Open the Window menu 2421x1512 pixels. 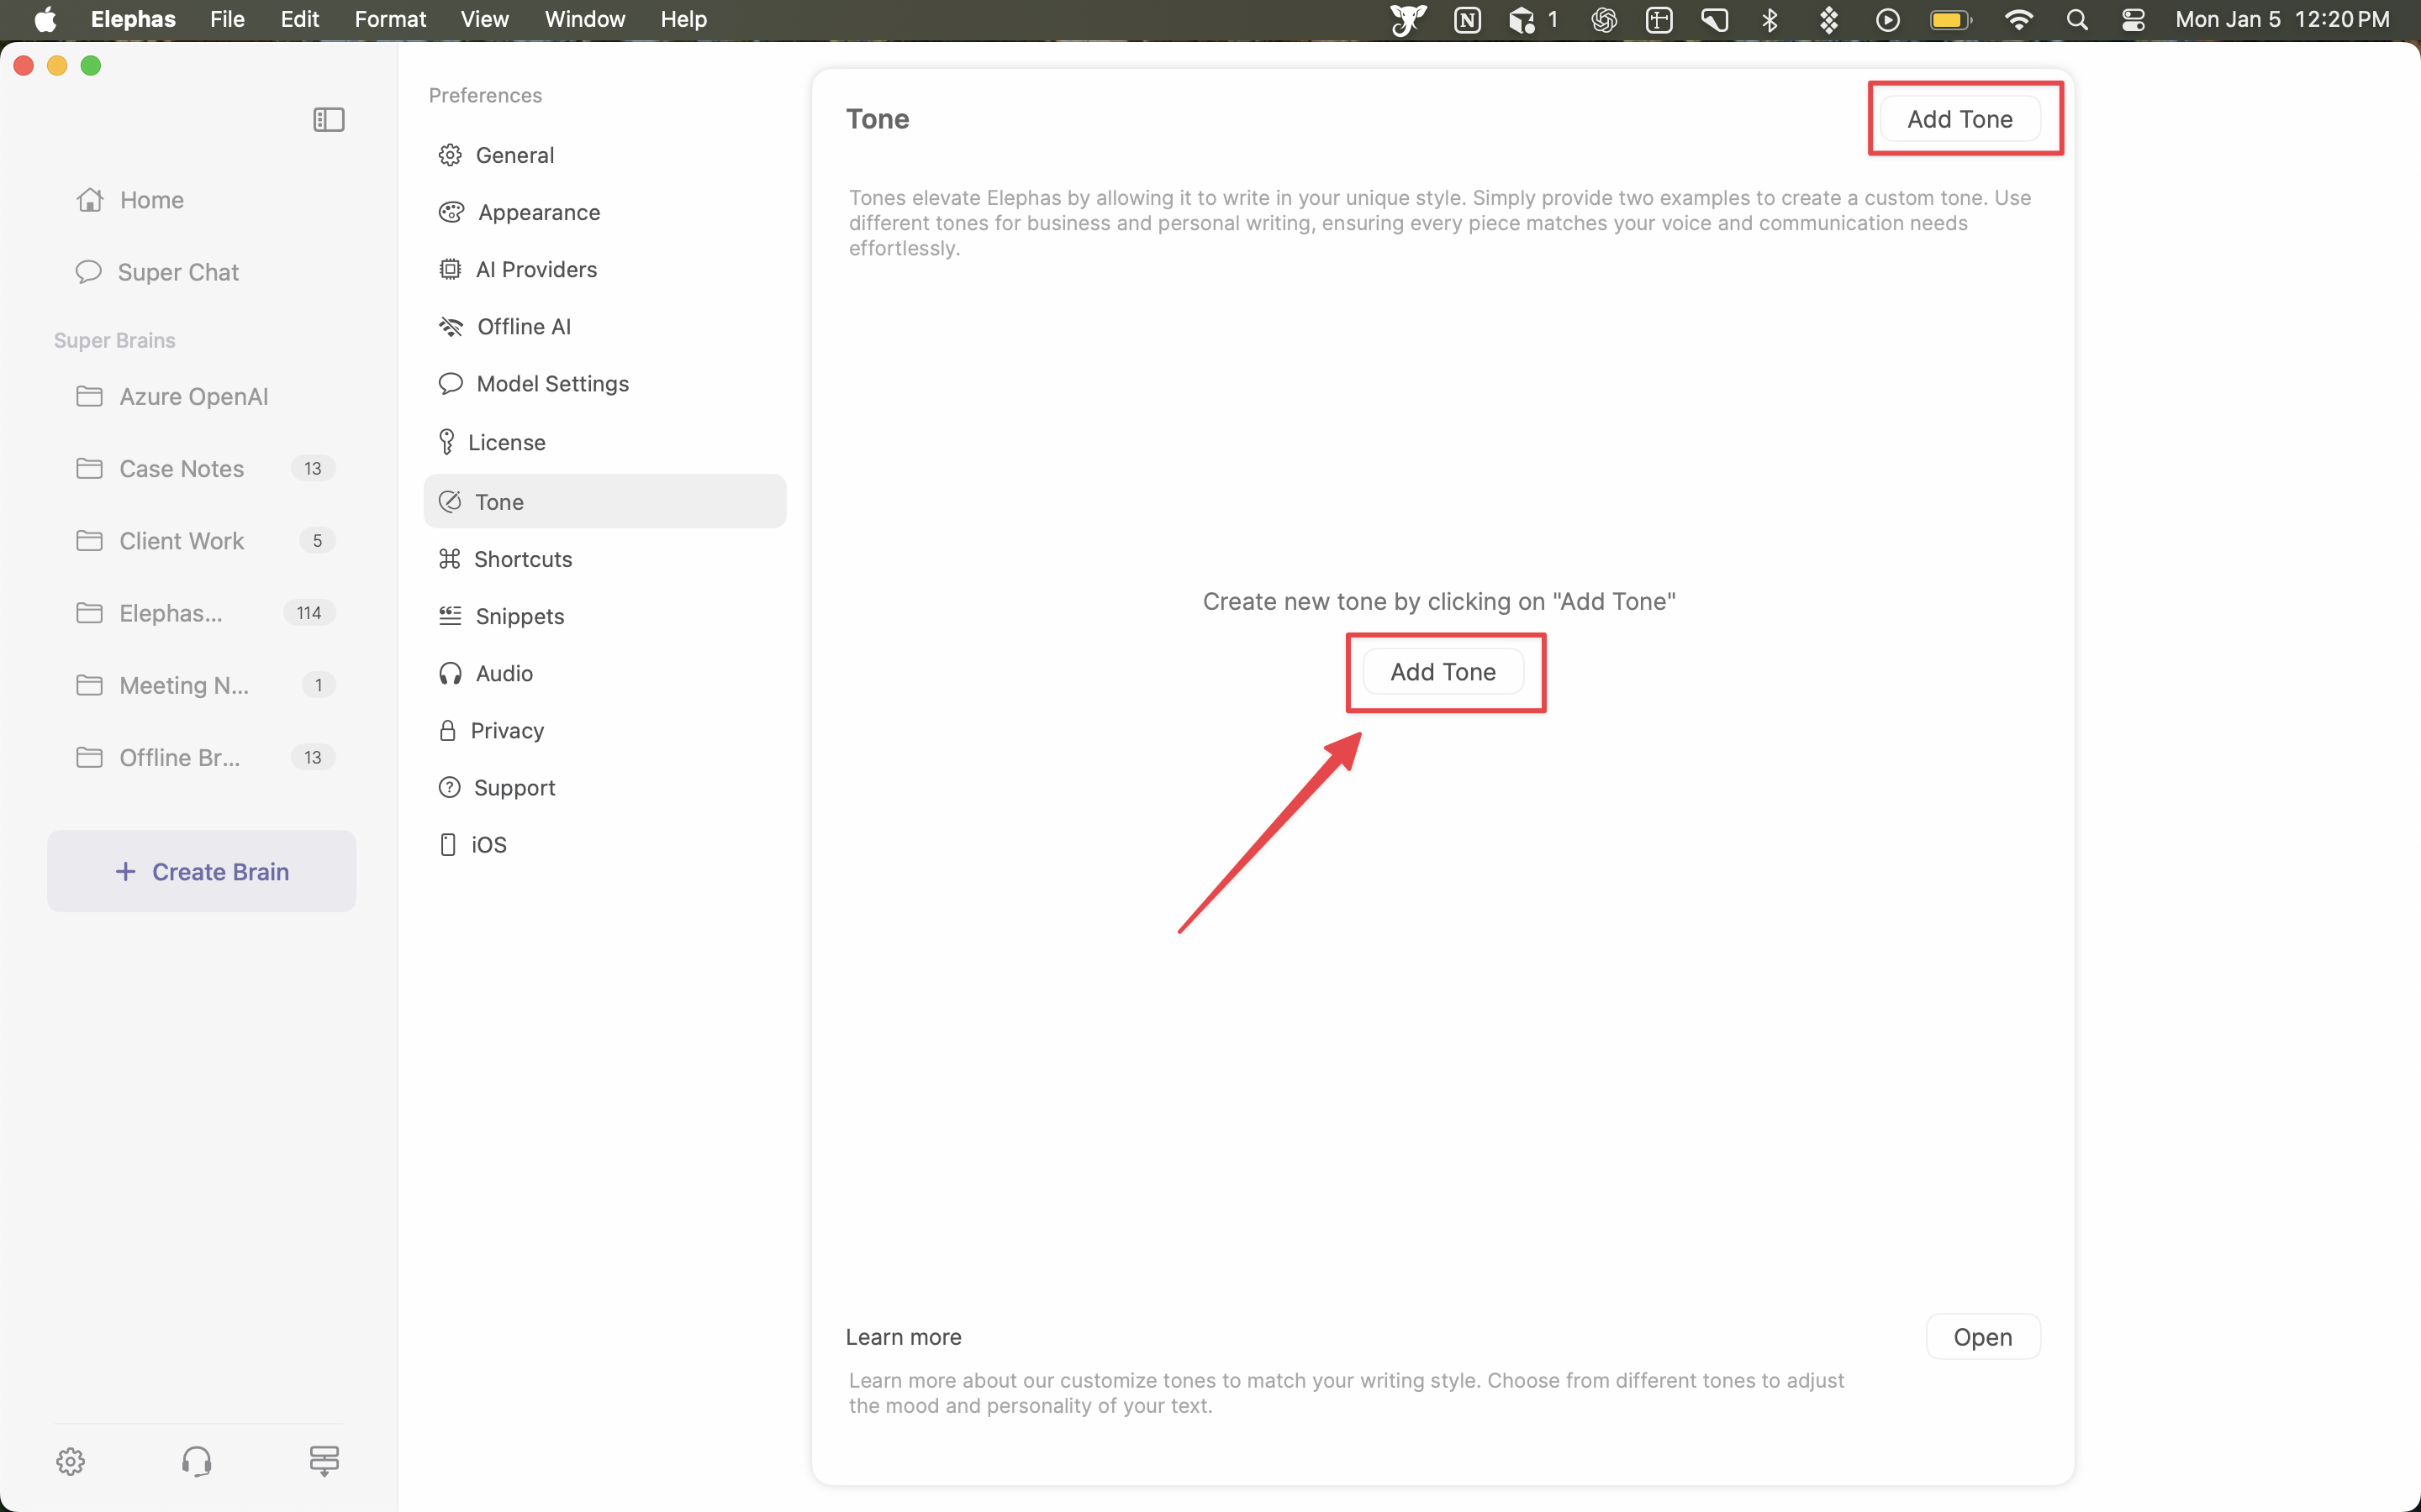click(584, 19)
